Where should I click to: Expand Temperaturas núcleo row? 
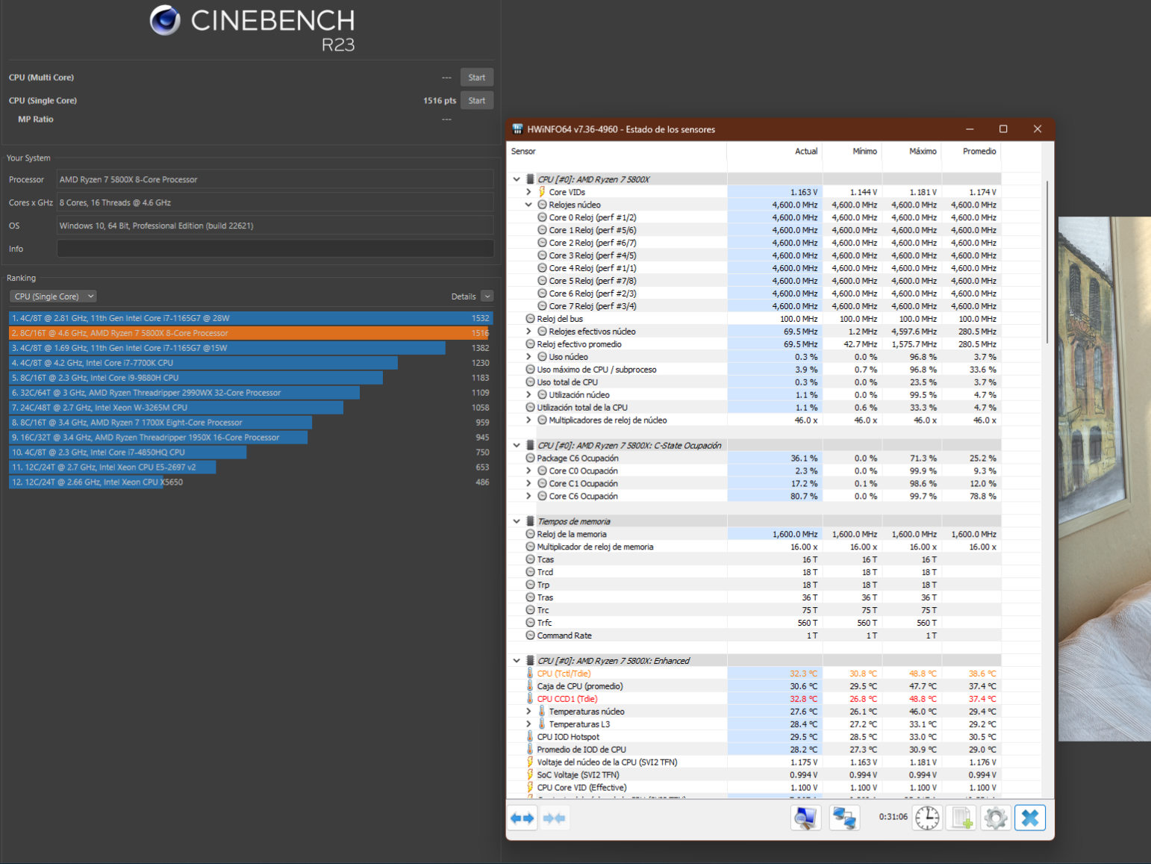tap(528, 712)
